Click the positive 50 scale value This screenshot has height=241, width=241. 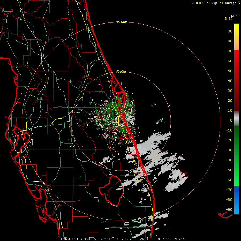230,71
